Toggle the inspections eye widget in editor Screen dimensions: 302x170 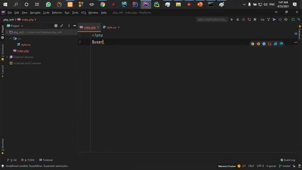(x=296, y=34)
